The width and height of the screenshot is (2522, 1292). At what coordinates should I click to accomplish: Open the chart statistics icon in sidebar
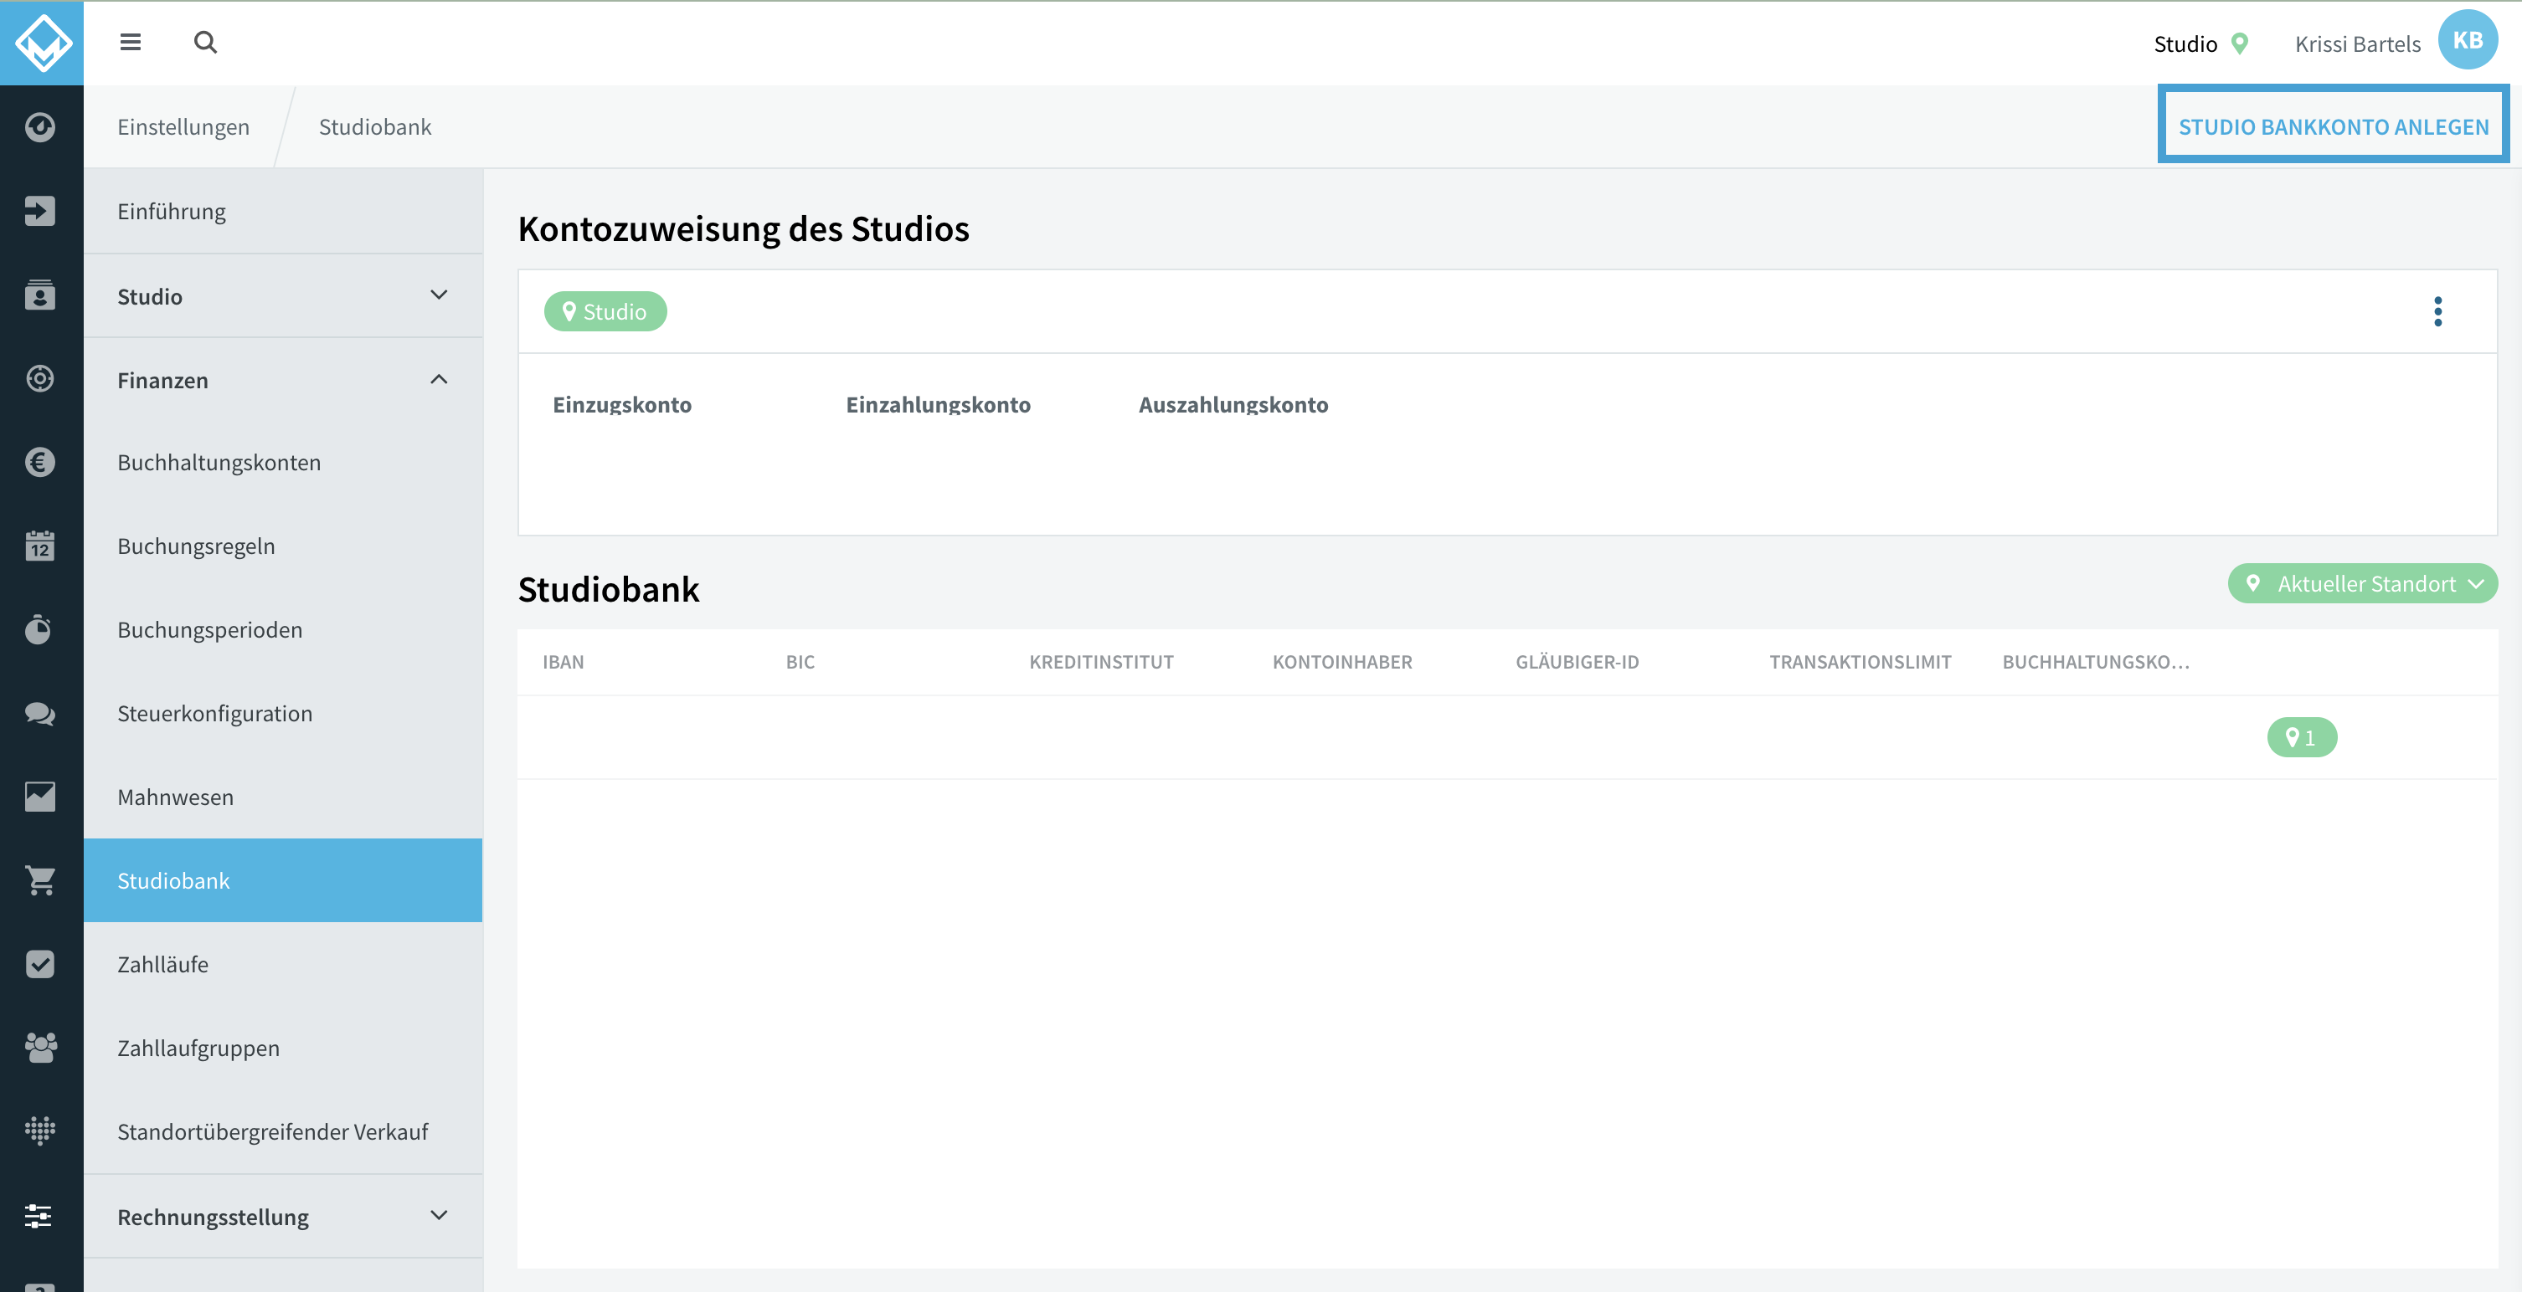click(x=40, y=797)
